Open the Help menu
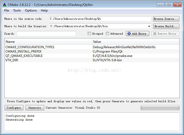184x135 pixels. (x=44, y=11)
